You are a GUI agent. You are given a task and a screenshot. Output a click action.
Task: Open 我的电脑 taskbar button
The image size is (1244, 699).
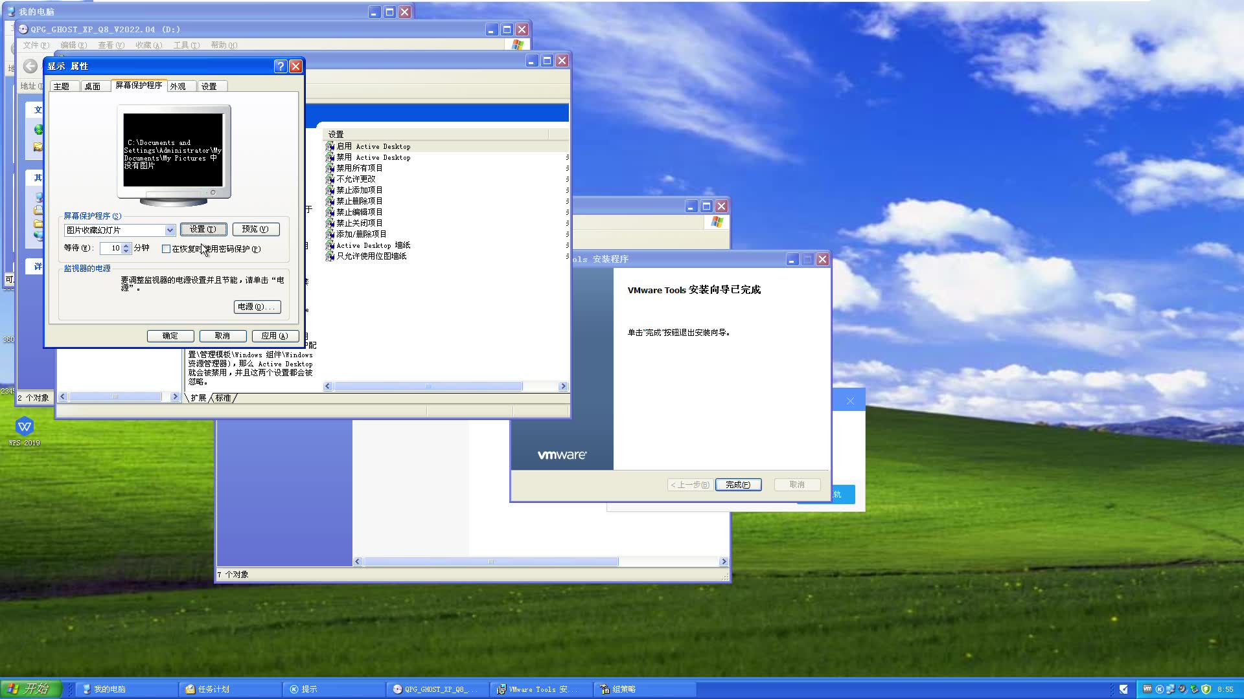click(x=126, y=689)
